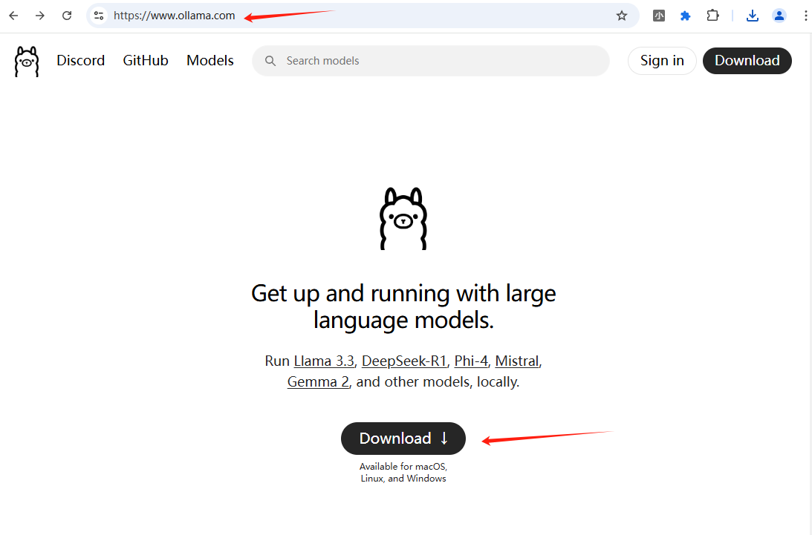Open site information icon in address bar

tap(99, 16)
